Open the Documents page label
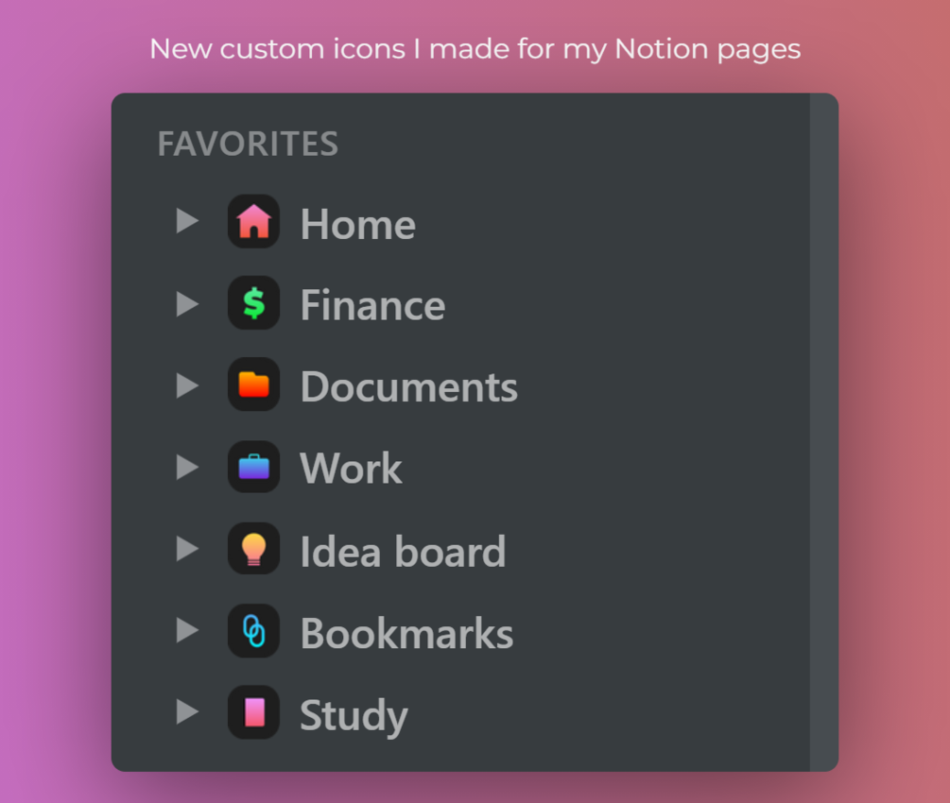Image resolution: width=950 pixels, height=803 pixels. (409, 386)
